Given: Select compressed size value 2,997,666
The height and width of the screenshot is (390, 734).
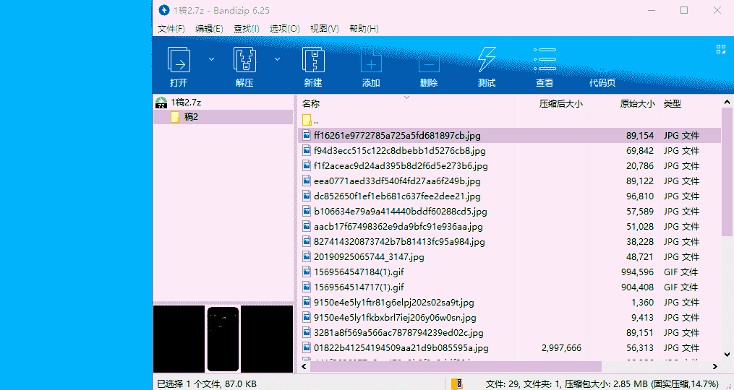Looking at the screenshot, I should 561,348.
